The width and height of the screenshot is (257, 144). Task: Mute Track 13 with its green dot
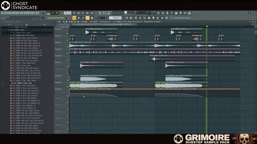tap(67, 40)
